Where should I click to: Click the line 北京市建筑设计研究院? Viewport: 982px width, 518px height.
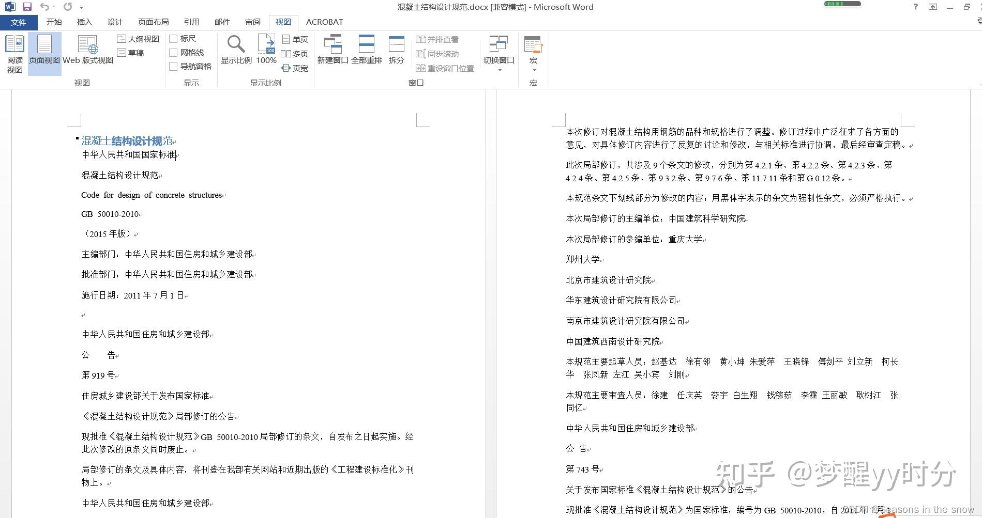pyautogui.click(x=609, y=280)
